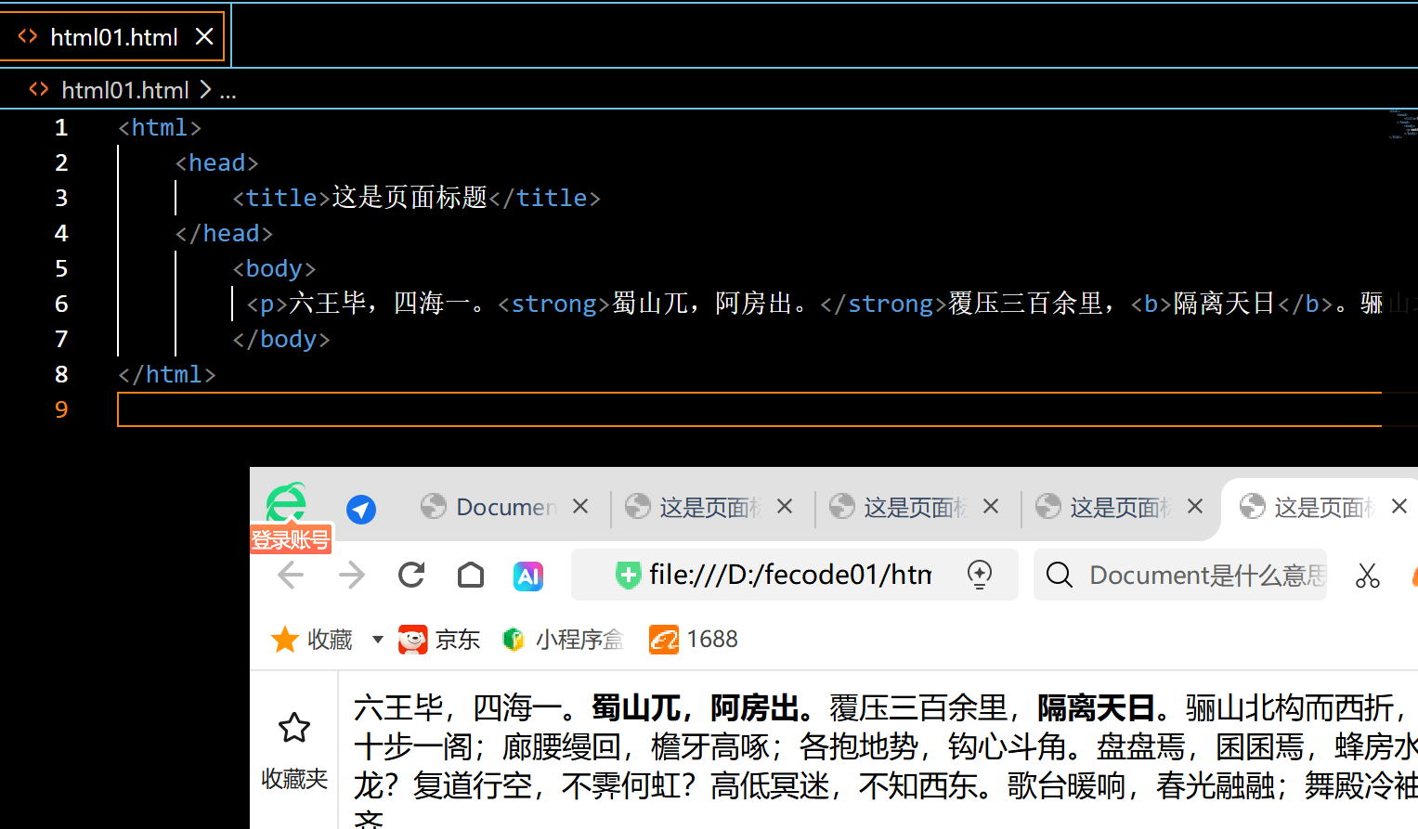Open the breadcrumb ellipsis item

[228, 91]
